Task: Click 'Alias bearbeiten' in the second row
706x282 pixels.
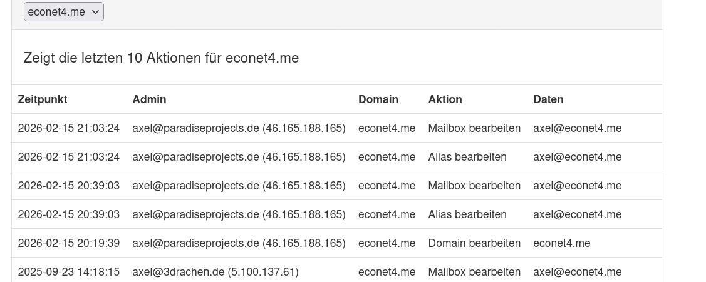Action: (x=467, y=157)
